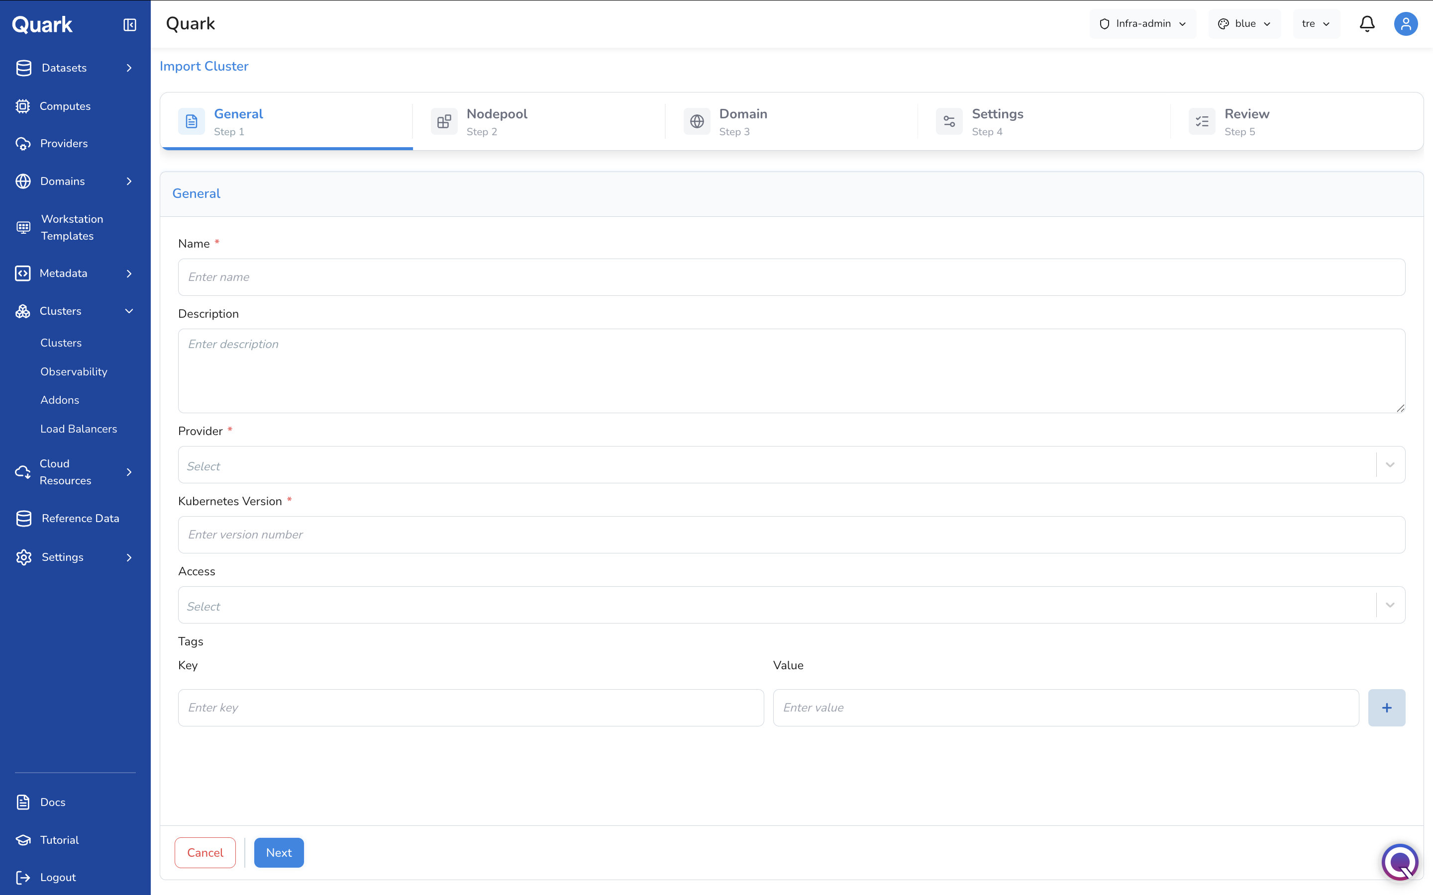The image size is (1433, 895).
Task: Click the Settings gear icon in sidebar
Action: click(24, 557)
